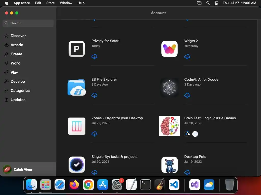Click Brain Test cloud download button
Image resolution: width=261 pixels, height=195 pixels.
(187, 134)
